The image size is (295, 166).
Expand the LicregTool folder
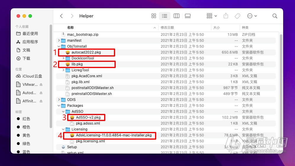[x=63, y=70]
